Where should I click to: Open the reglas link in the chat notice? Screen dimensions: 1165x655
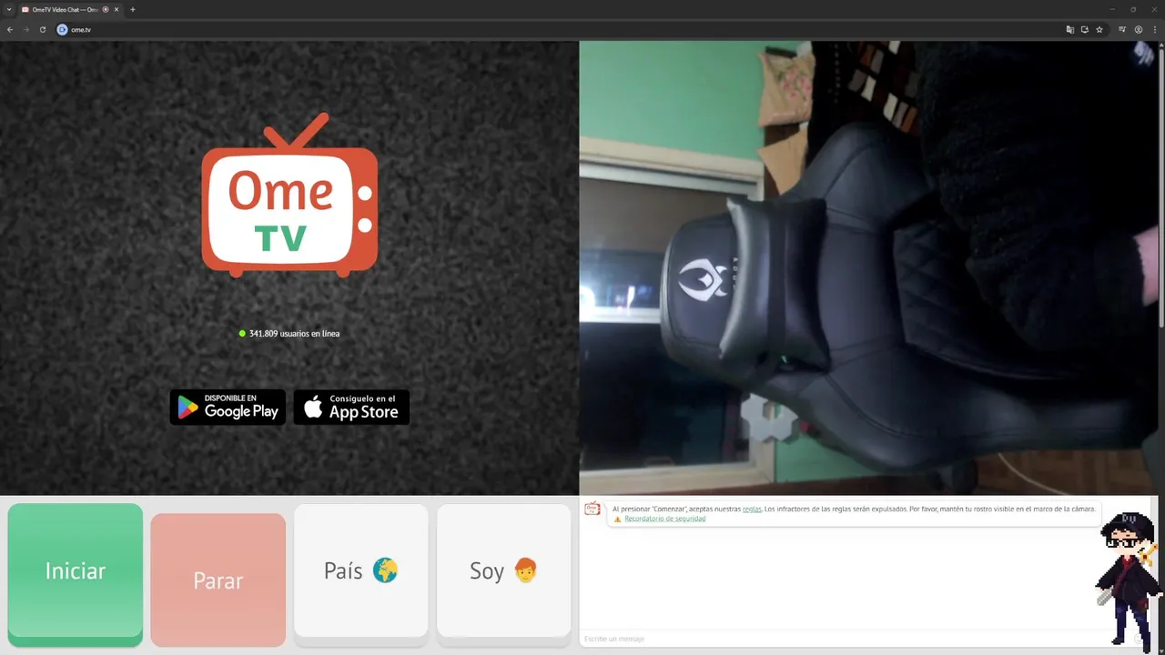pyautogui.click(x=752, y=509)
